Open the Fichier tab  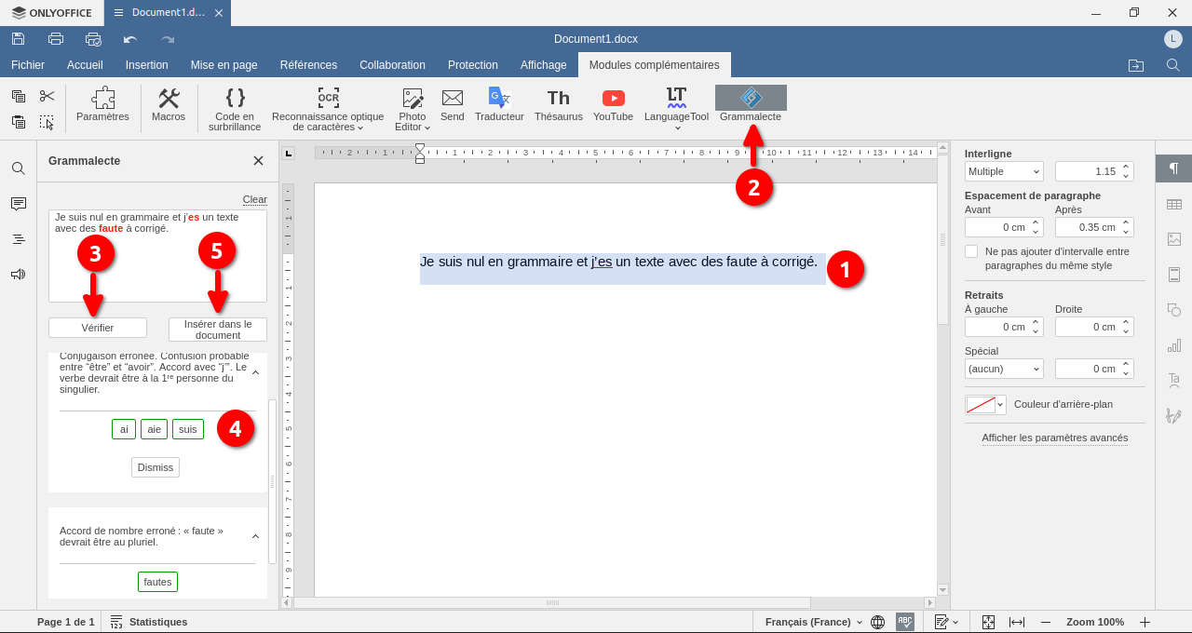(x=28, y=65)
